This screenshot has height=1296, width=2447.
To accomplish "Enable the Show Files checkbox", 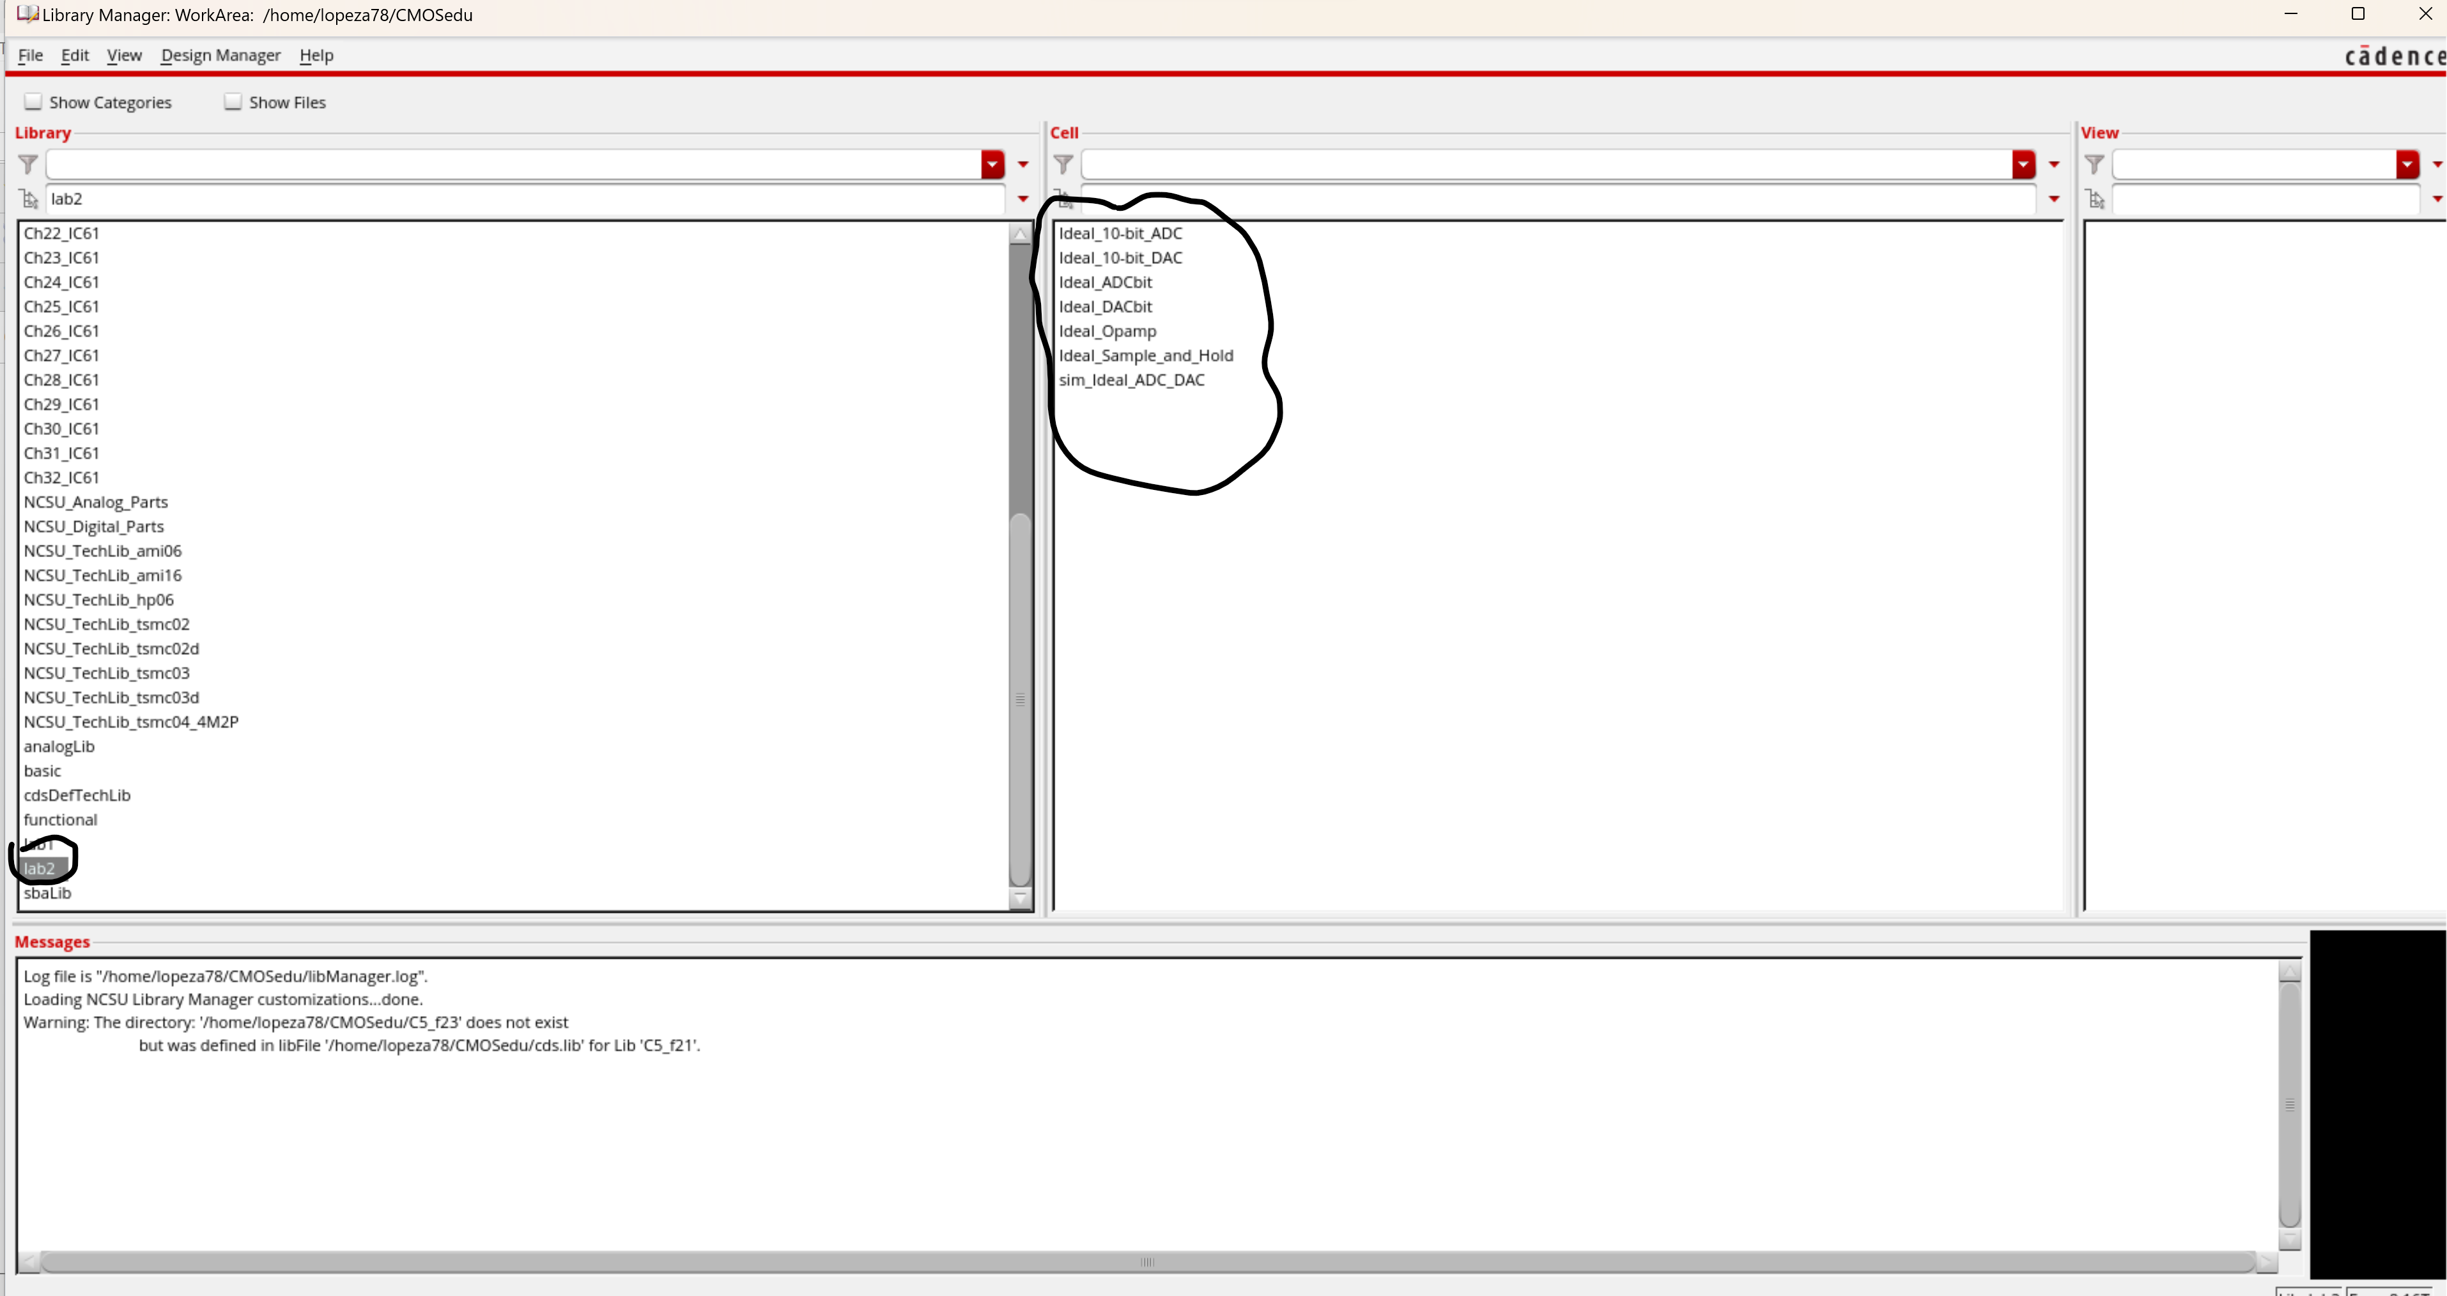I will click(233, 102).
